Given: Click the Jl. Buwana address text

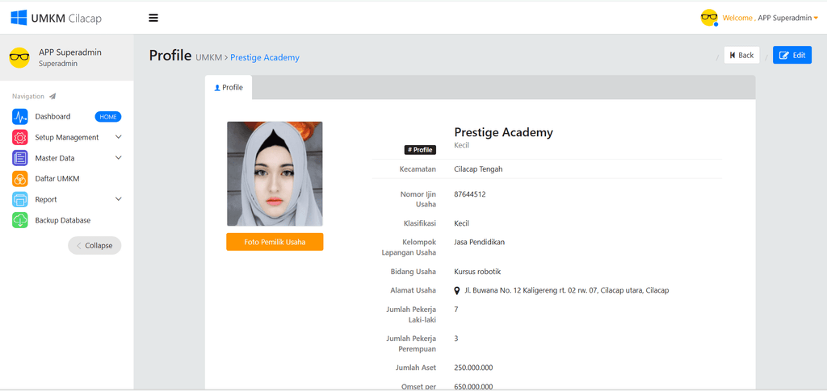Looking at the screenshot, I should [x=567, y=290].
